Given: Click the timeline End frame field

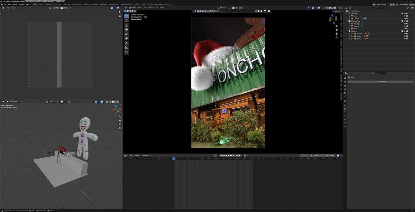Looking at the screenshot, I should pyautogui.click(x=329, y=155).
